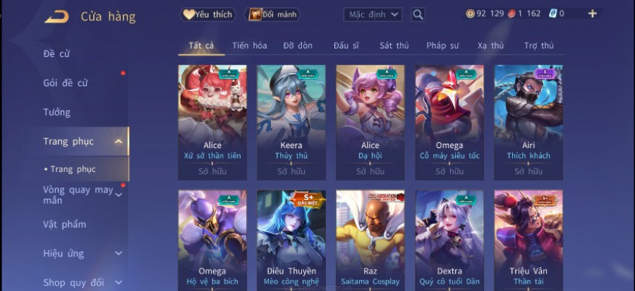Click the plus icon to add currency

592,14
